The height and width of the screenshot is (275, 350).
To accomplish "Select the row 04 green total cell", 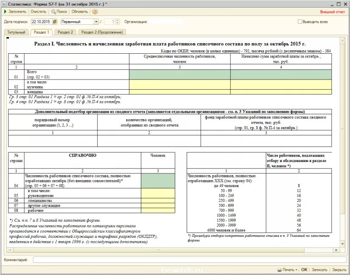I will coord(158,181).
